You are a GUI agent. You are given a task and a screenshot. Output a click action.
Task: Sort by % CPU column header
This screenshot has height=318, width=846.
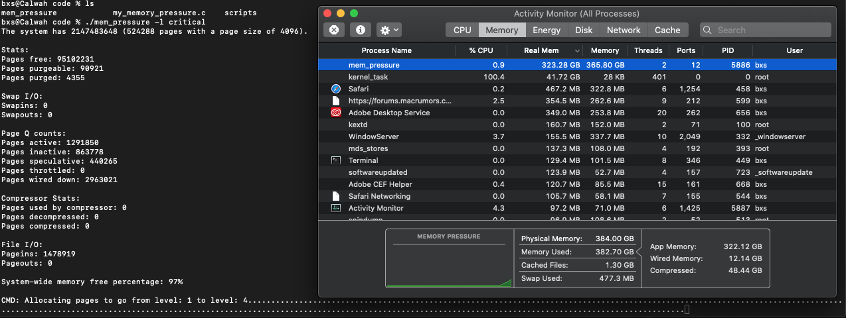(481, 50)
